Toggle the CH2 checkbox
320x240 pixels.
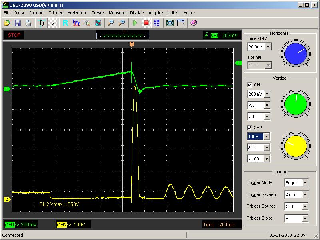coord(249,128)
